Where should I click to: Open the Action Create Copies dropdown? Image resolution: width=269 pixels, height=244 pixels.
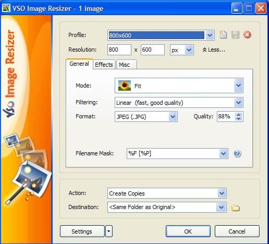[222, 193]
